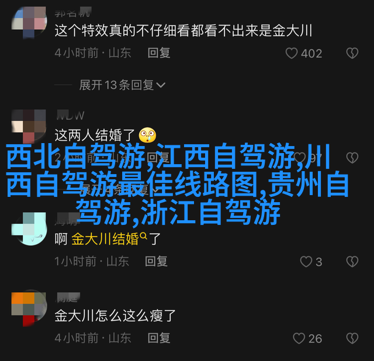Dislike the 金大川结婚了 comment

(352, 262)
